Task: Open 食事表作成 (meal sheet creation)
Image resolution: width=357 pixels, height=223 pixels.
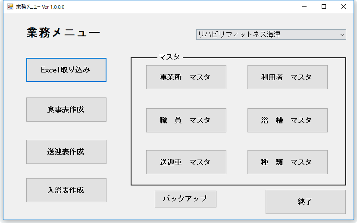Action: 66,110
